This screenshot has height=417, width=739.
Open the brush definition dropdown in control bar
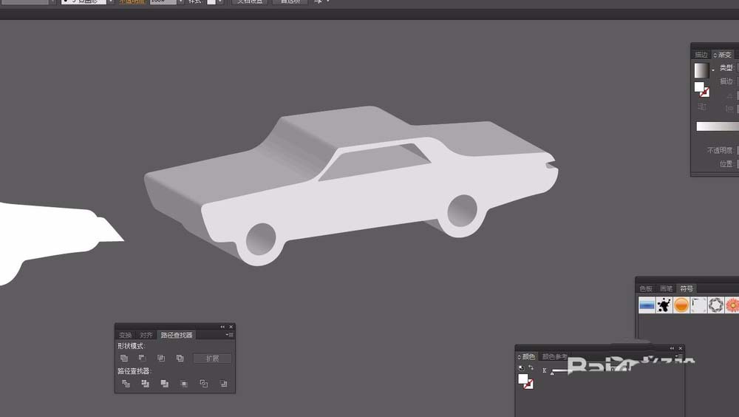tap(110, 2)
